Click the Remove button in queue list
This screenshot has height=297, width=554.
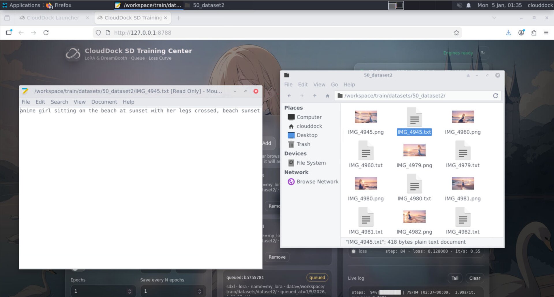coord(277,257)
